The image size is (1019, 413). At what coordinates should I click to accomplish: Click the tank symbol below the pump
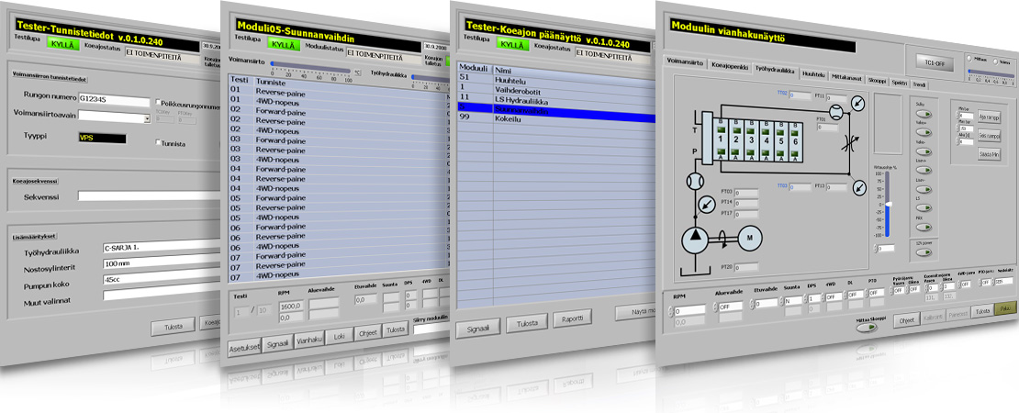(696, 272)
